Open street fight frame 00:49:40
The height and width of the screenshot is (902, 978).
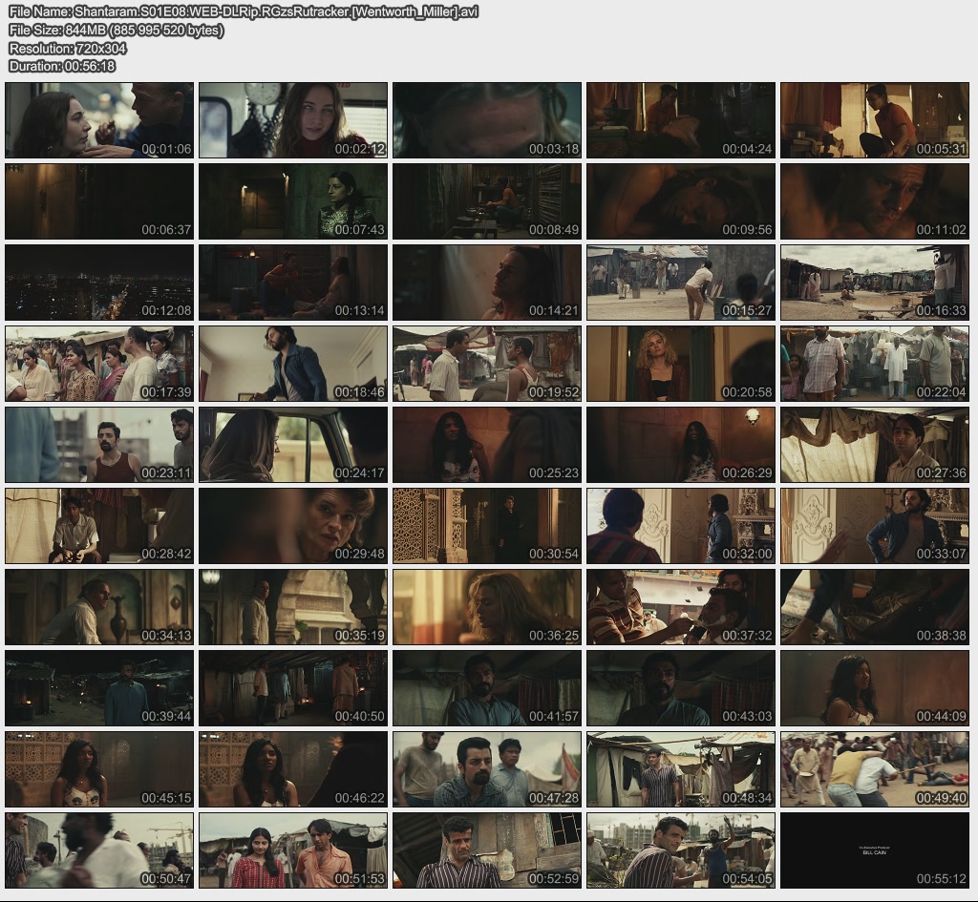(875, 770)
